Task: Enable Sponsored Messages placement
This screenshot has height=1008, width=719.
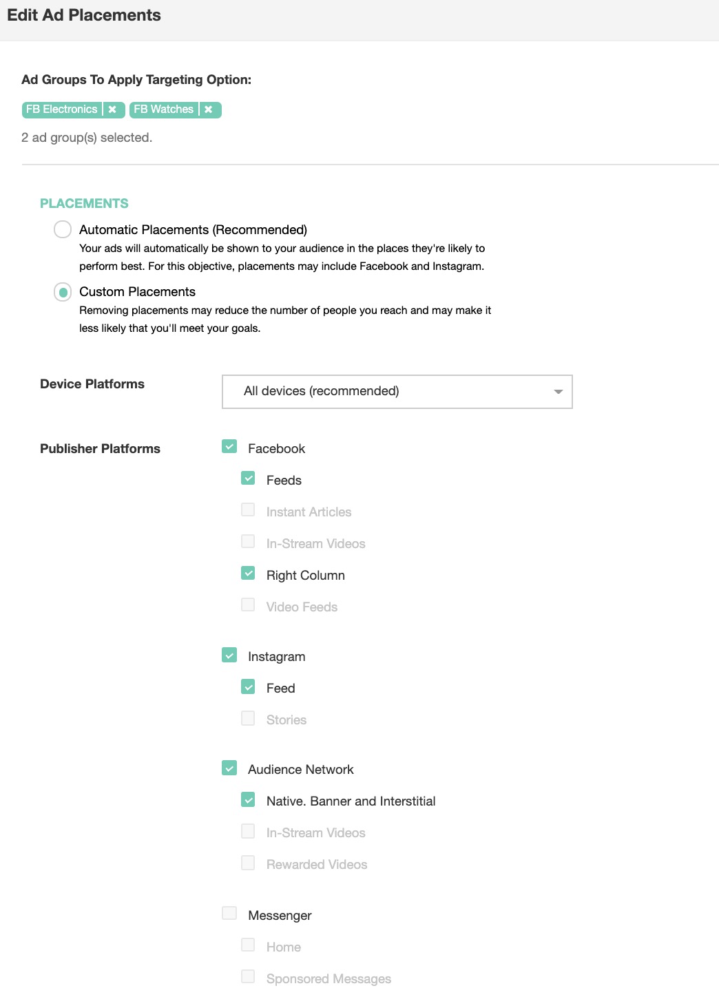Action: click(248, 977)
